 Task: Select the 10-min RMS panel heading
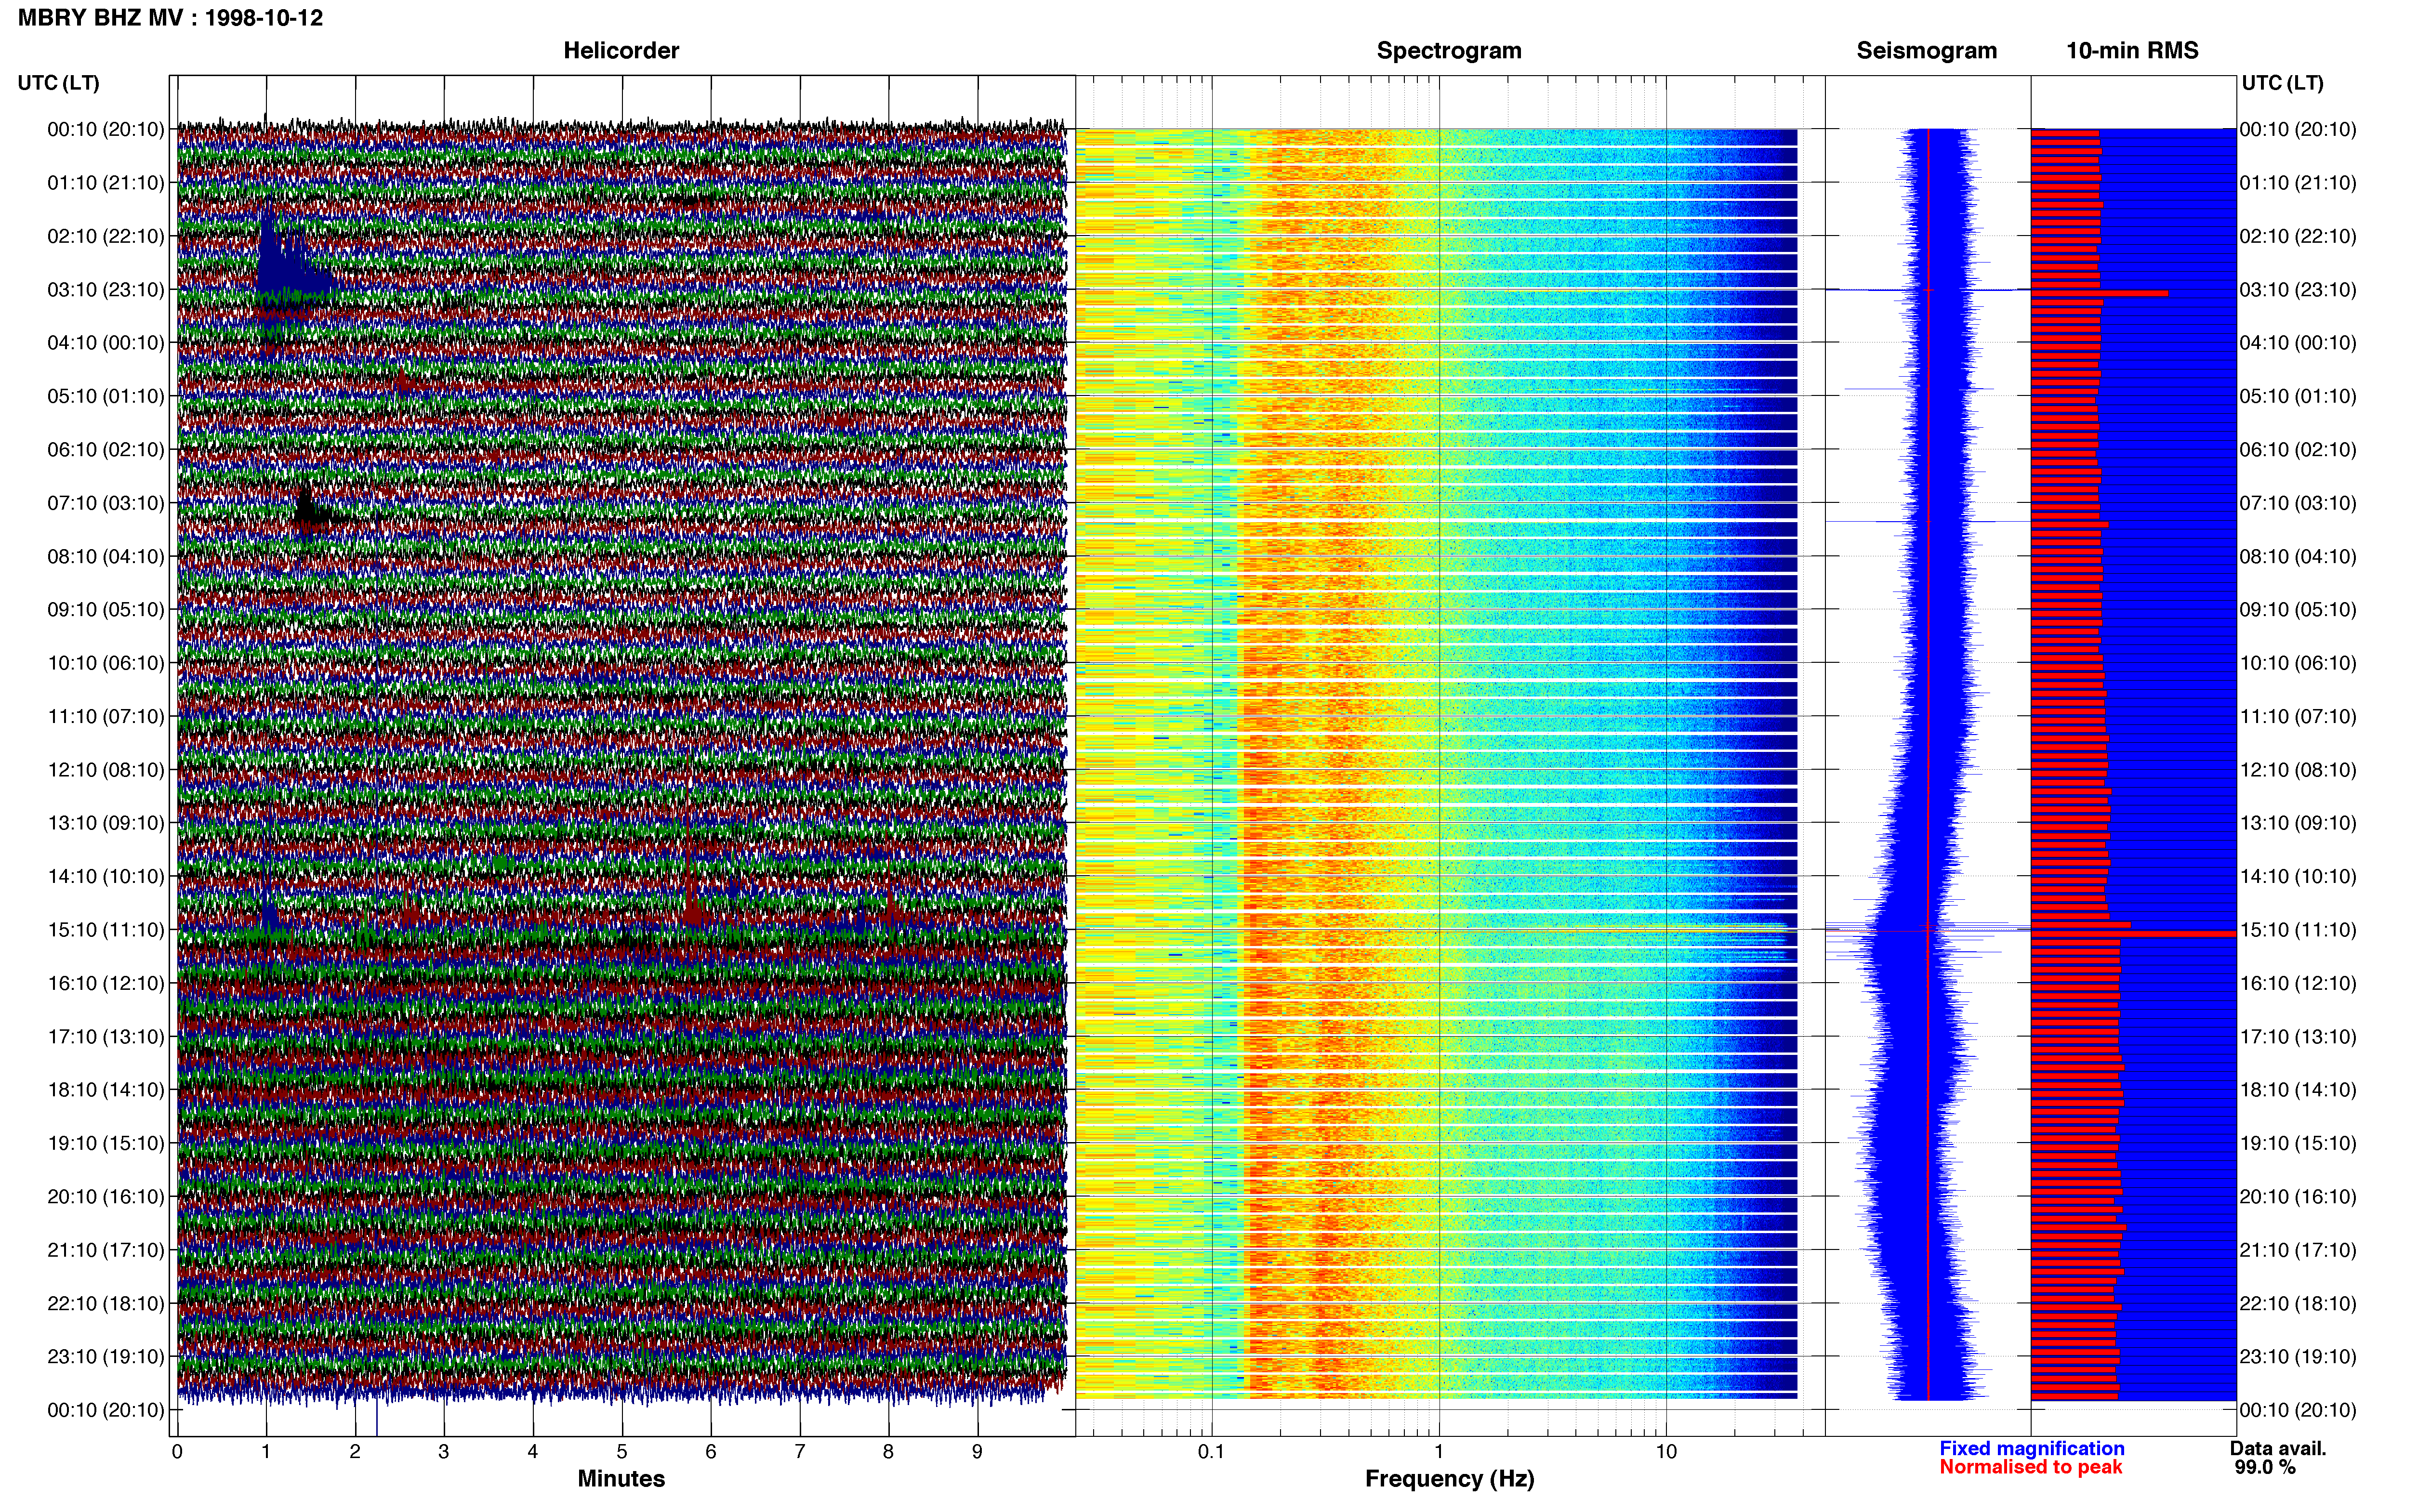(2132, 51)
